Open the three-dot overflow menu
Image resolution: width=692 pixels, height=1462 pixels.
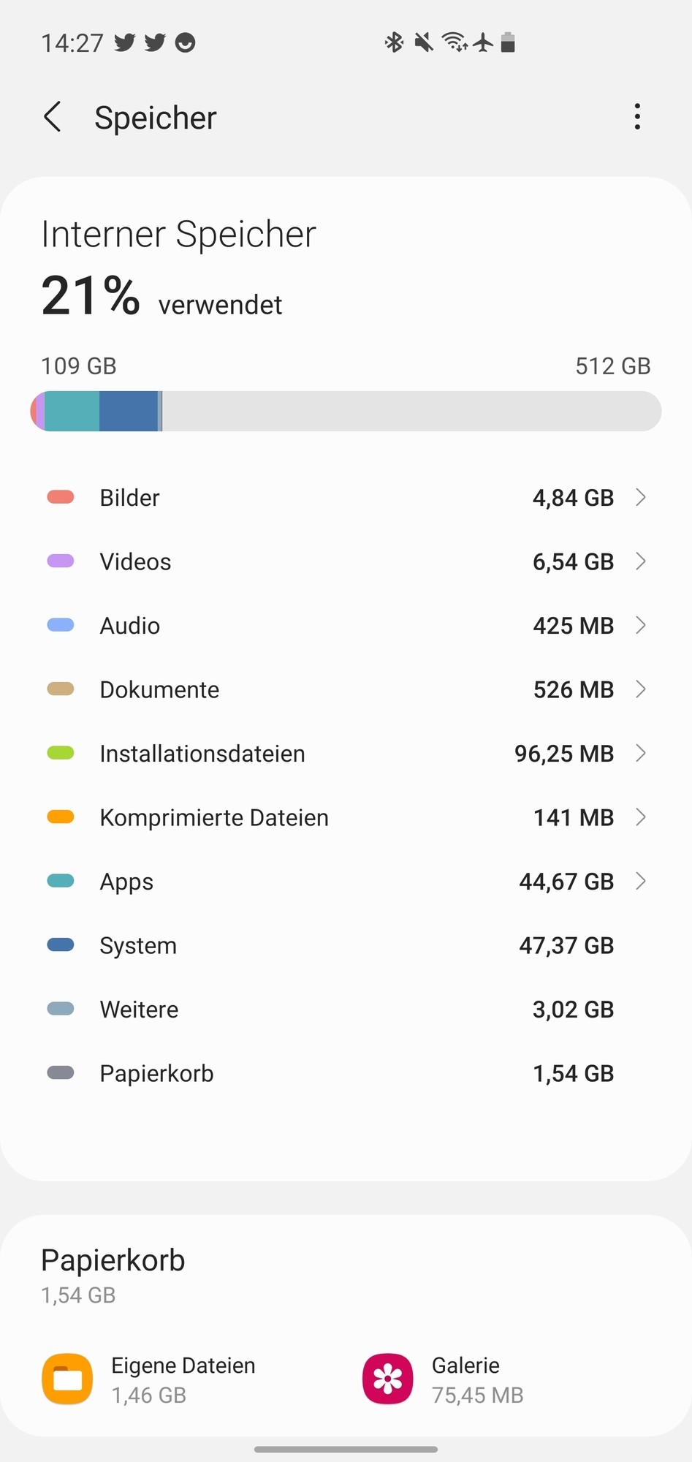pyautogui.click(x=637, y=117)
